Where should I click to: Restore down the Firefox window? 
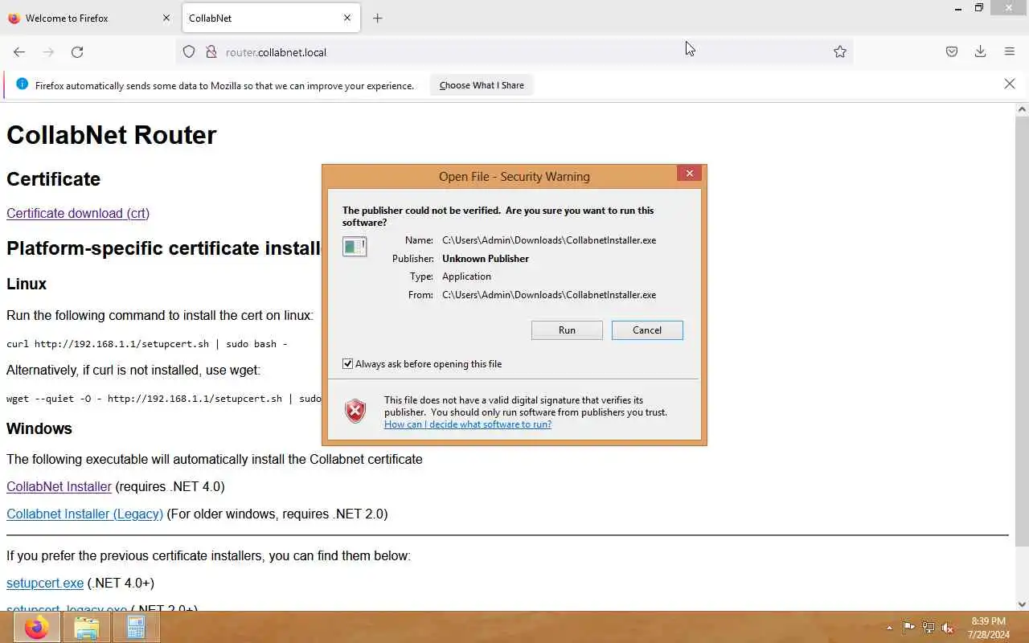tap(978, 9)
